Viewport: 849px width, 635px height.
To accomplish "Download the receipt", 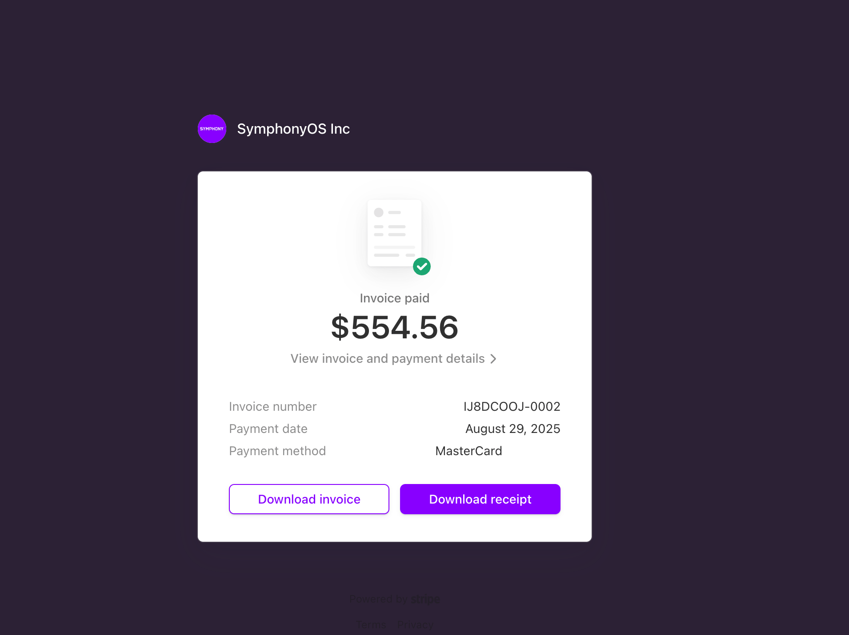I will 480,499.
